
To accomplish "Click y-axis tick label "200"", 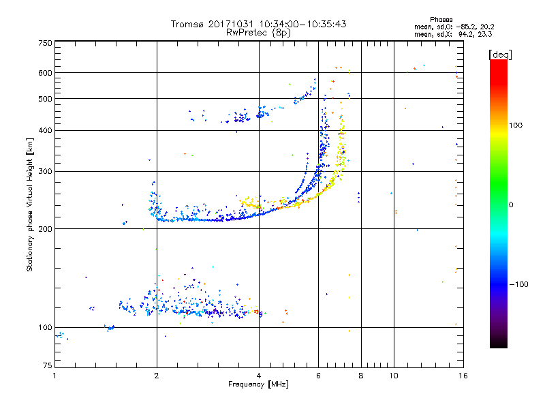I will click(x=45, y=228).
